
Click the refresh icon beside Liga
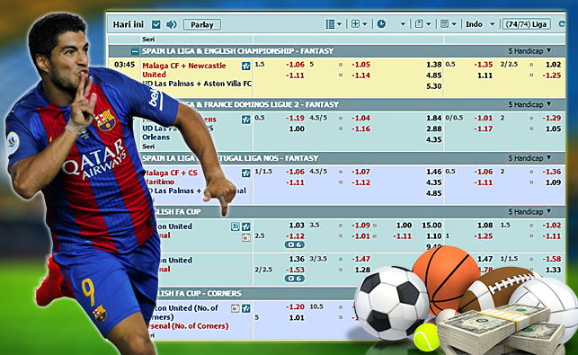point(562,24)
